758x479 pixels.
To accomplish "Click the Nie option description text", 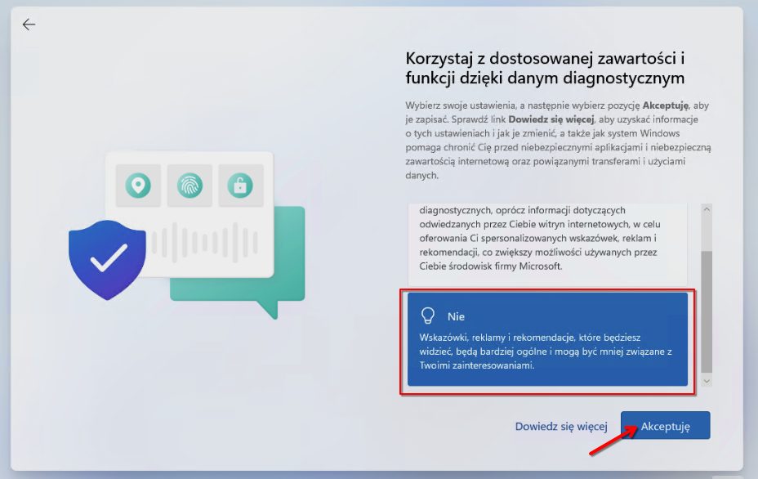I will click(543, 351).
